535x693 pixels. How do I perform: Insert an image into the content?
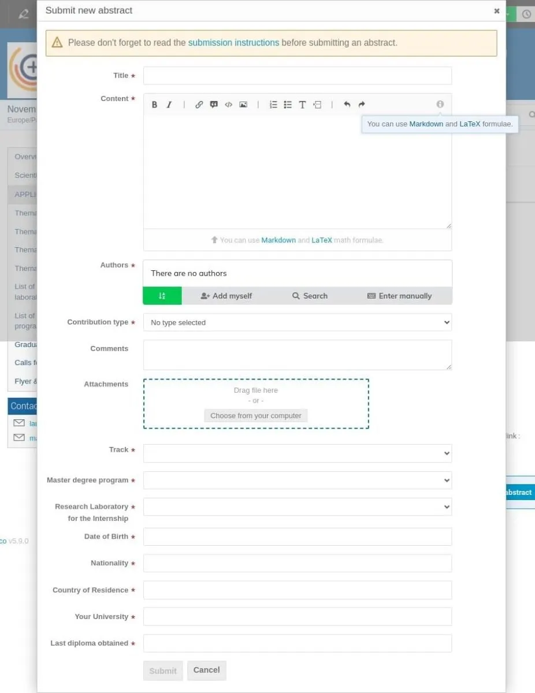click(x=243, y=105)
